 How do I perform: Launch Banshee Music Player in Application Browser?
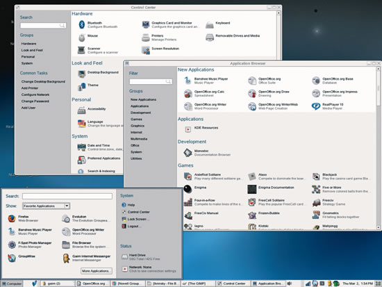188,80
